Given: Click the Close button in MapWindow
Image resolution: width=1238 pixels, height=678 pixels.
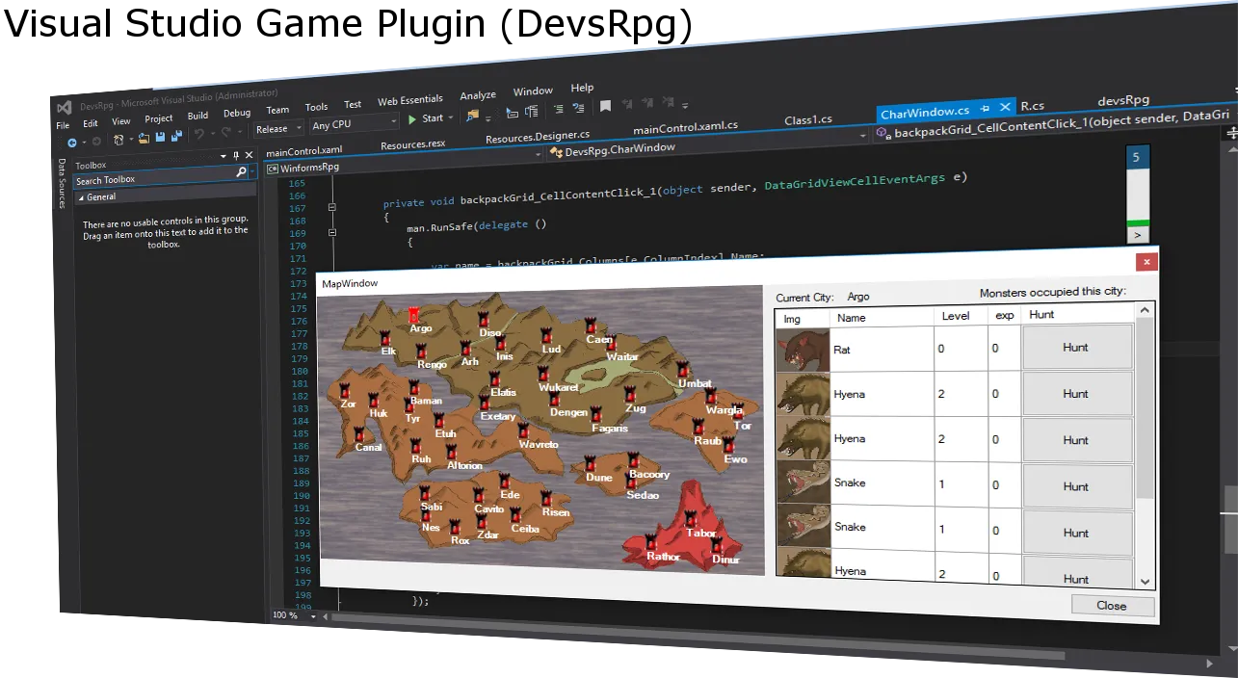Looking at the screenshot, I should click(1112, 606).
